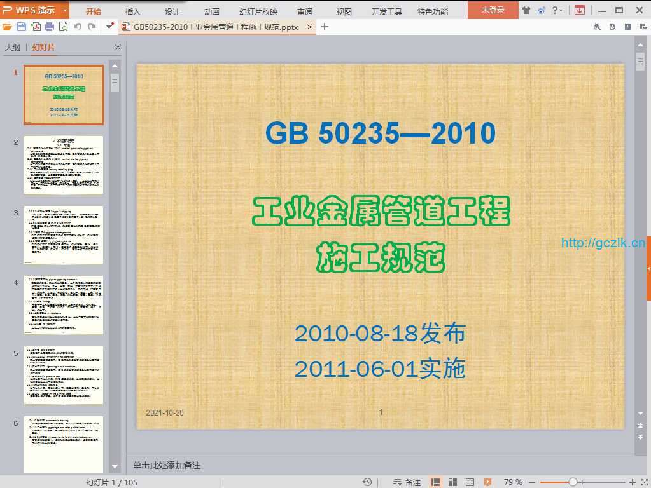
Task: Expand the quick access toolbar dropdown arrow
Action: 109,27
